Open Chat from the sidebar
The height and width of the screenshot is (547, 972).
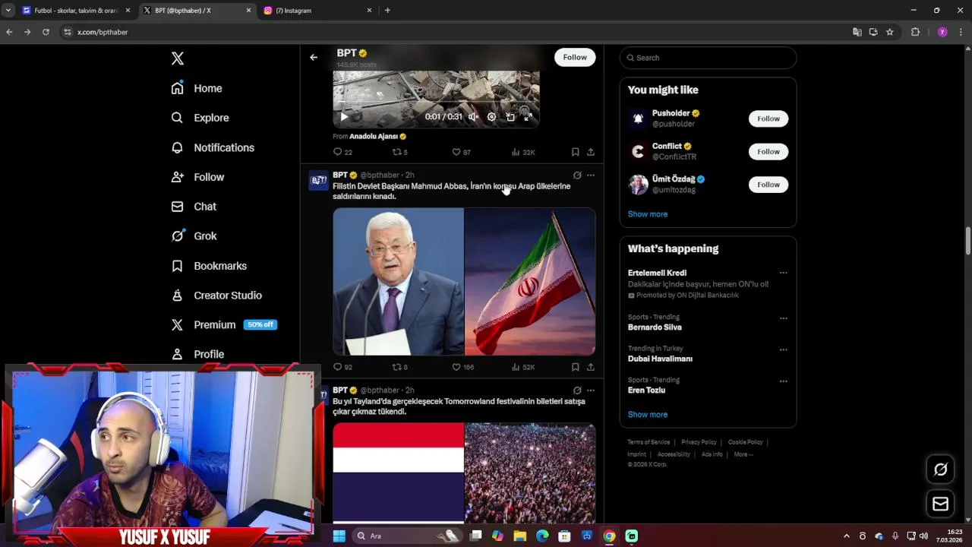(x=194, y=207)
